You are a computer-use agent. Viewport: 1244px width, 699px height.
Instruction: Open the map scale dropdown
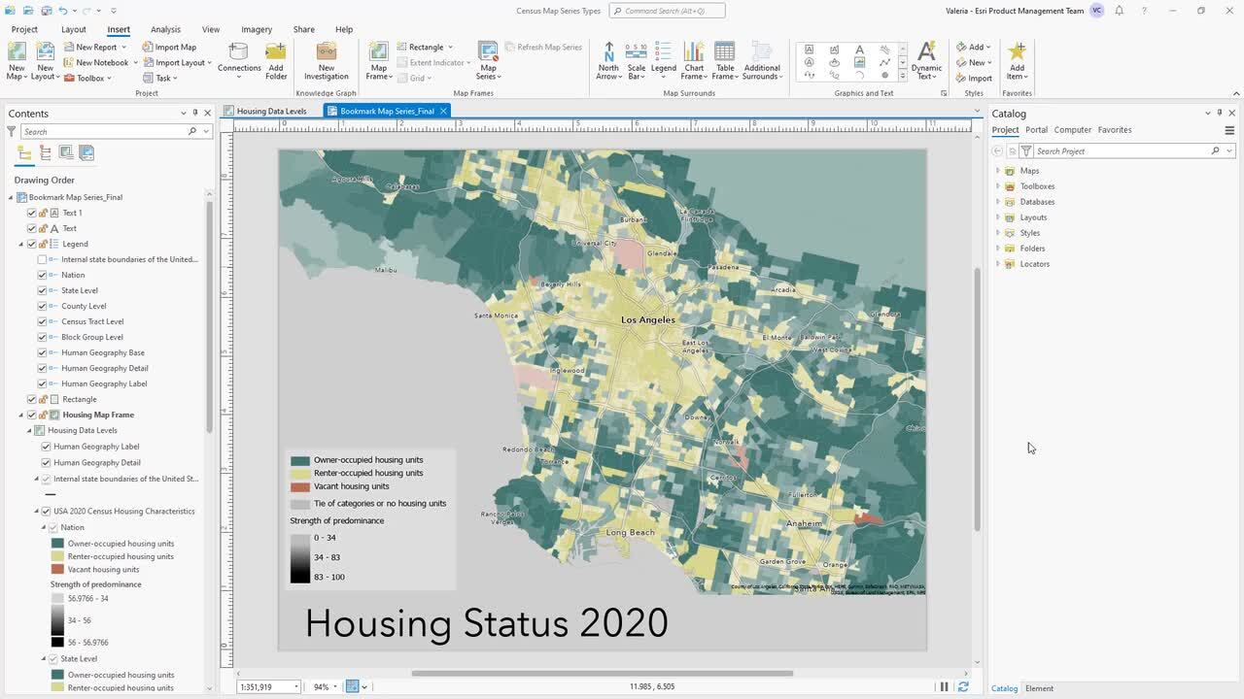294,686
